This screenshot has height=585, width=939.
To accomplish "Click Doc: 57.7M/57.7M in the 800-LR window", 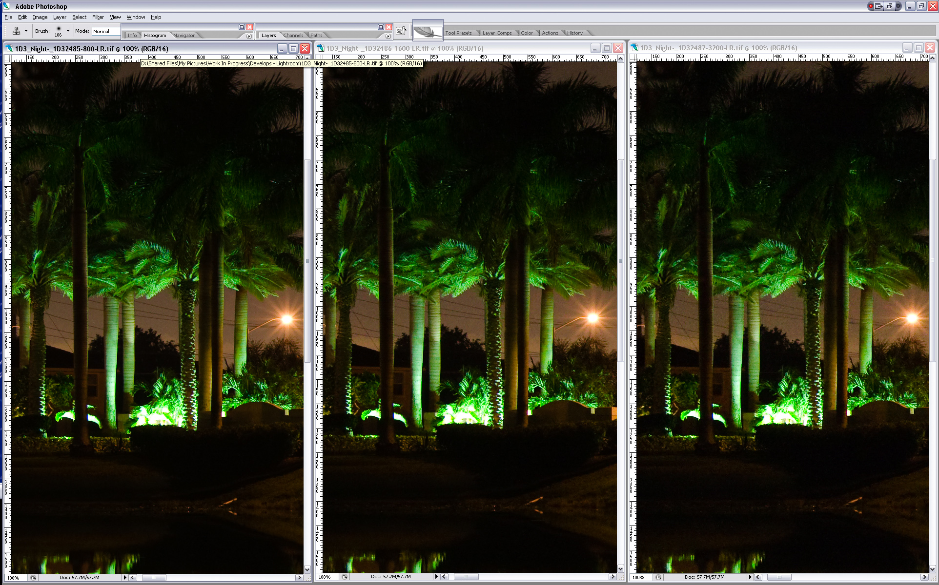I will point(80,578).
